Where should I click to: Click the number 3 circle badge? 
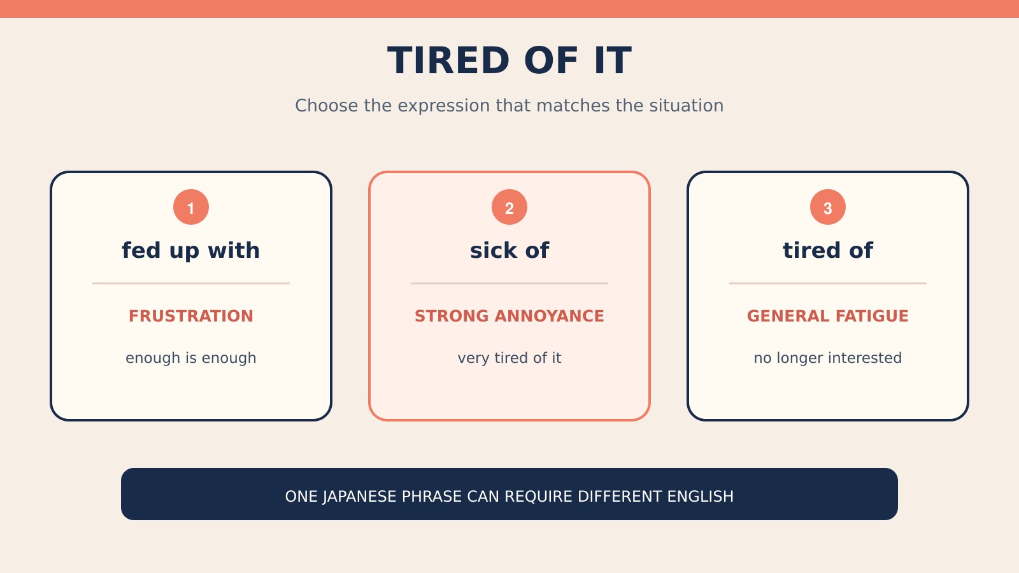click(x=828, y=207)
